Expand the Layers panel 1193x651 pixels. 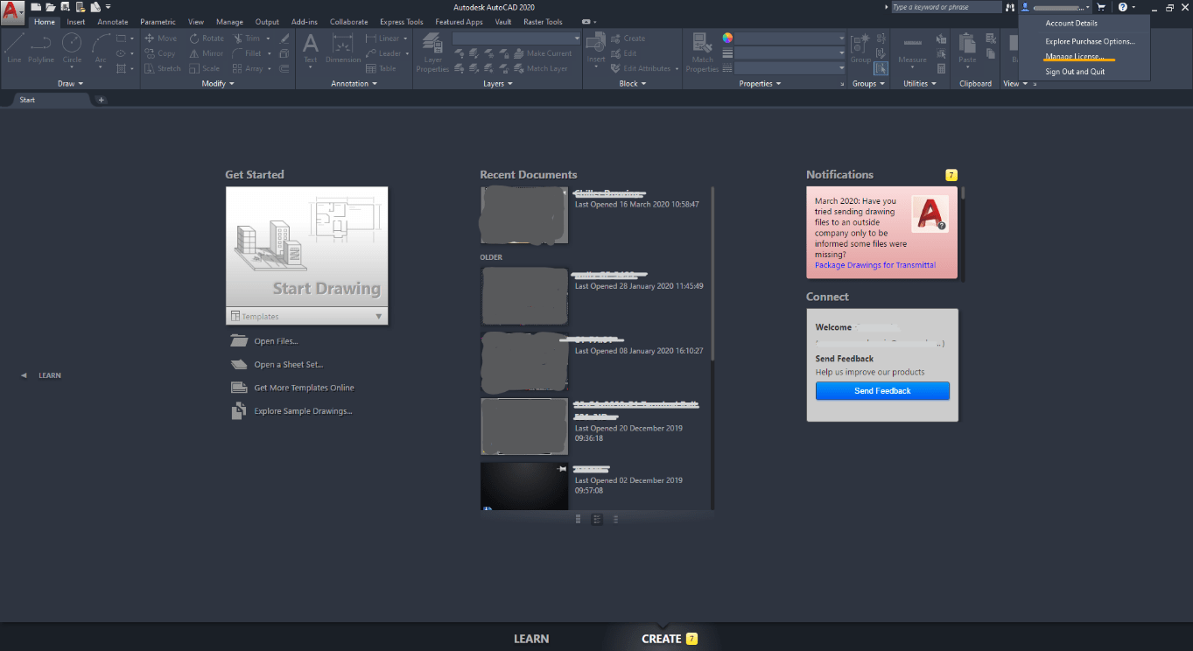click(x=497, y=84)
